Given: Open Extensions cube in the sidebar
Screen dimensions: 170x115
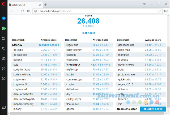Looking at the screenshot, I should [x=4, y=78].
